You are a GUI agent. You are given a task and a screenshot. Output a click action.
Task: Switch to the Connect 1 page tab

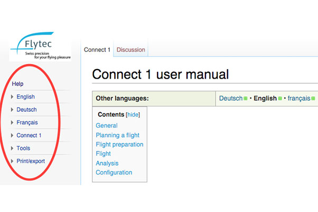[x=97, y=50]
